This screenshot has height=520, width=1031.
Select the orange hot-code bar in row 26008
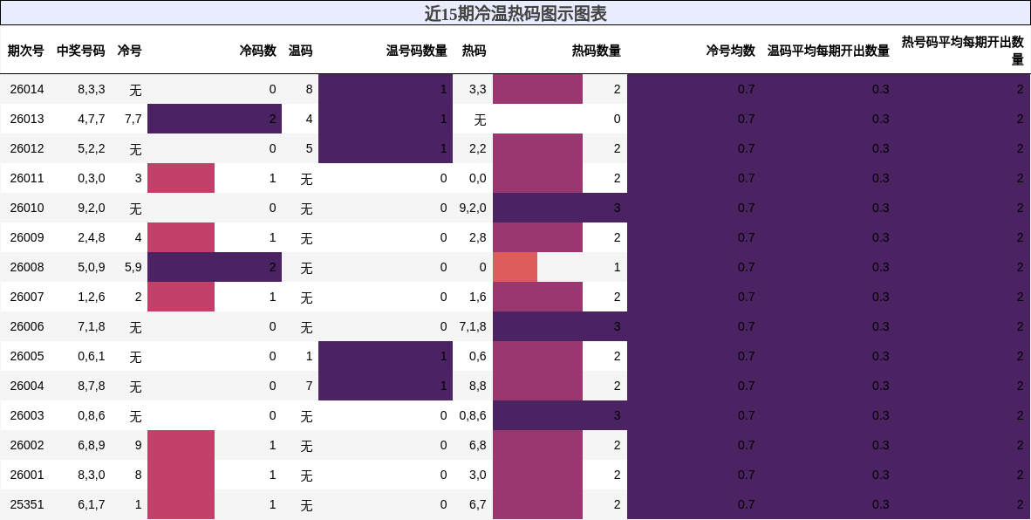(515, 267)
